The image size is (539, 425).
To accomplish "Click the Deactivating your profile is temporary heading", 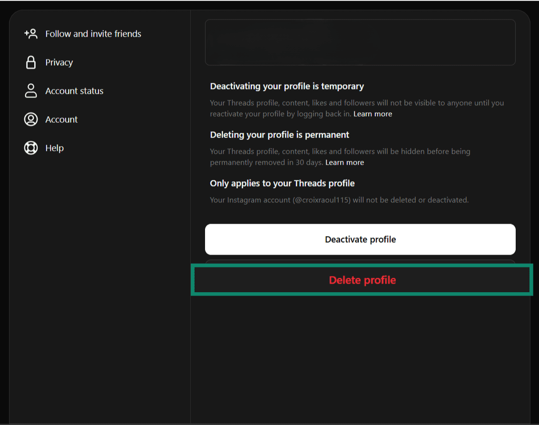I will 287,86.
